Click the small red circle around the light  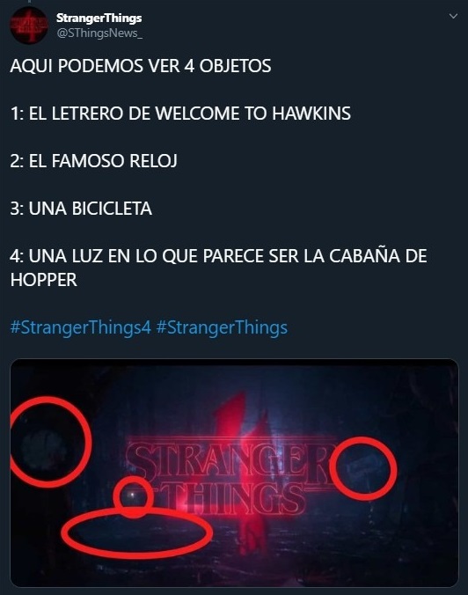134,497
